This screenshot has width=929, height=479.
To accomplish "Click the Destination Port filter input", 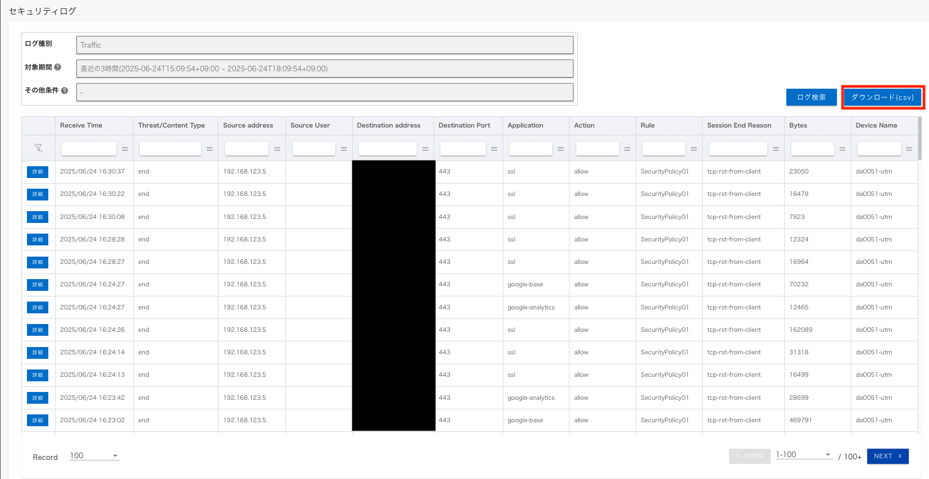I will point(463,149).
